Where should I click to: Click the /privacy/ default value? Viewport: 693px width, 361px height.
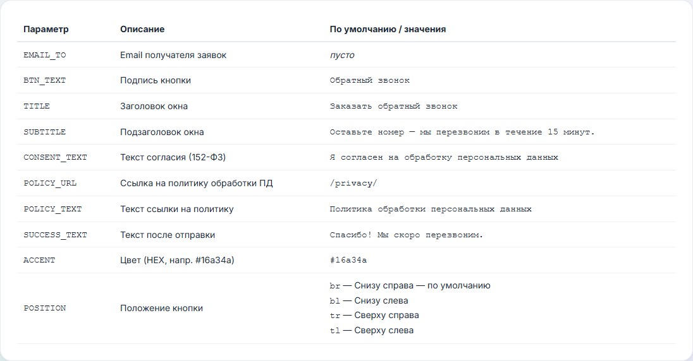click(x=353, y=183)
